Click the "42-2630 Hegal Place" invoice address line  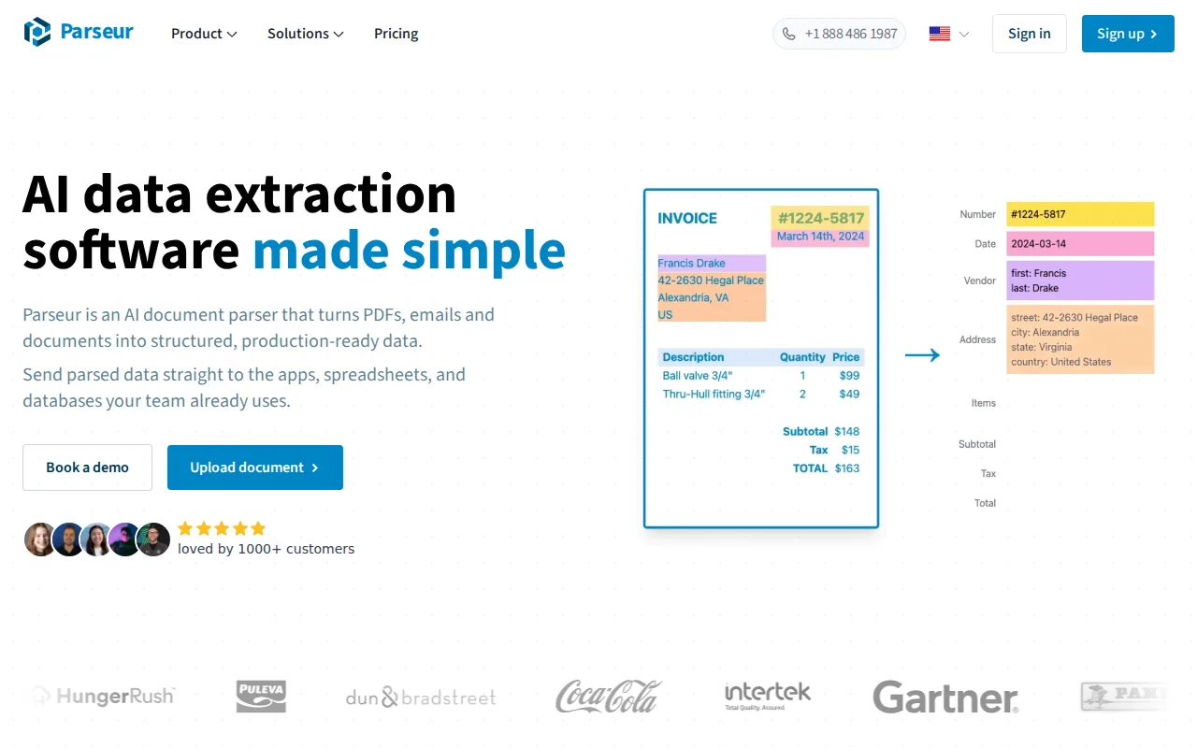pos(711,280)
